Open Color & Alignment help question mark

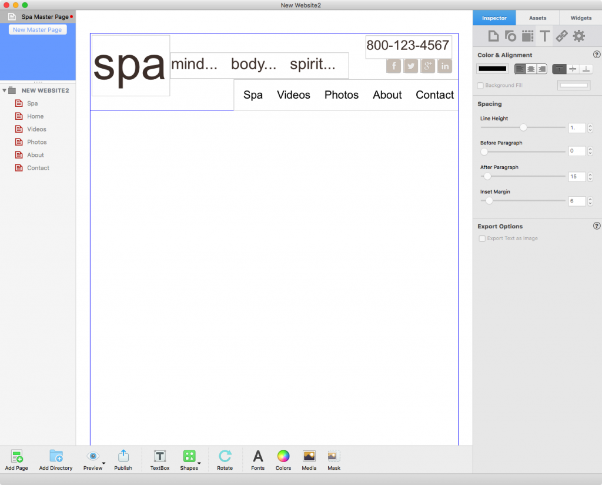click(x=597, y=55)
